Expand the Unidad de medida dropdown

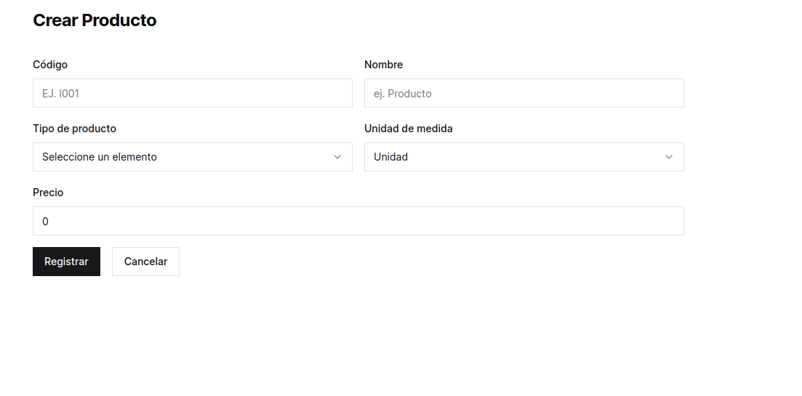tap(524, 157)
